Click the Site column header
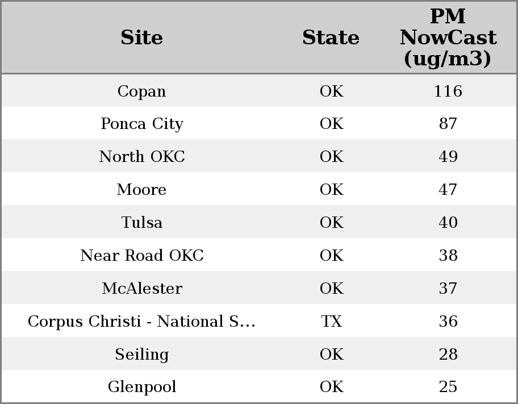518x404 pixels. coord(141,38)
